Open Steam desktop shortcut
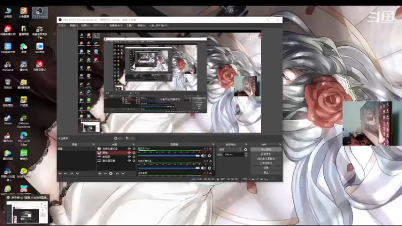 coord(8,120)
